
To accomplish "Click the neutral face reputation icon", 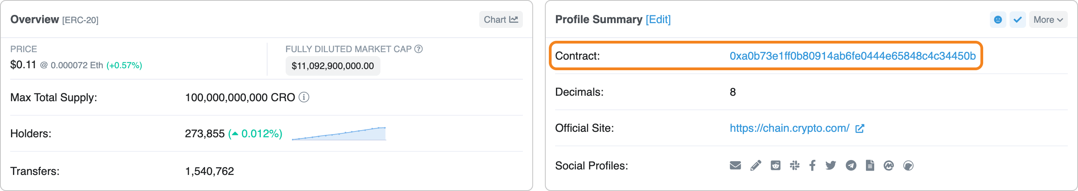I will coord(998,20).
